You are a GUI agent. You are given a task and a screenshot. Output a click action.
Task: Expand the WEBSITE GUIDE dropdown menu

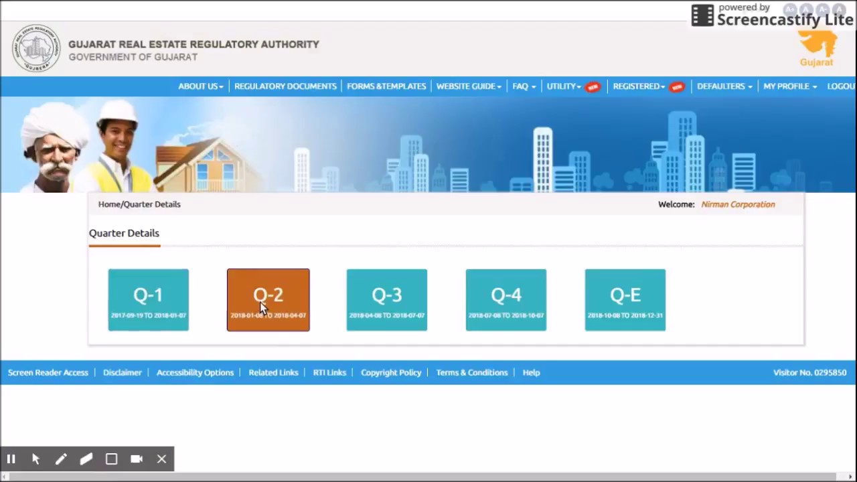click(469, 86)
